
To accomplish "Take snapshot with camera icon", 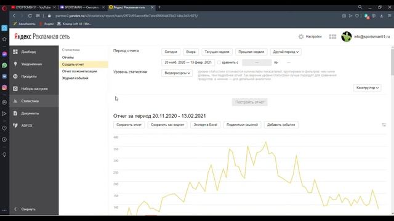I will [344, 16].
